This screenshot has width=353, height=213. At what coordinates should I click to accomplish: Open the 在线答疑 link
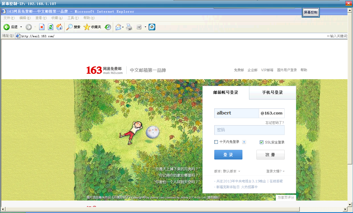click(276, 181)
